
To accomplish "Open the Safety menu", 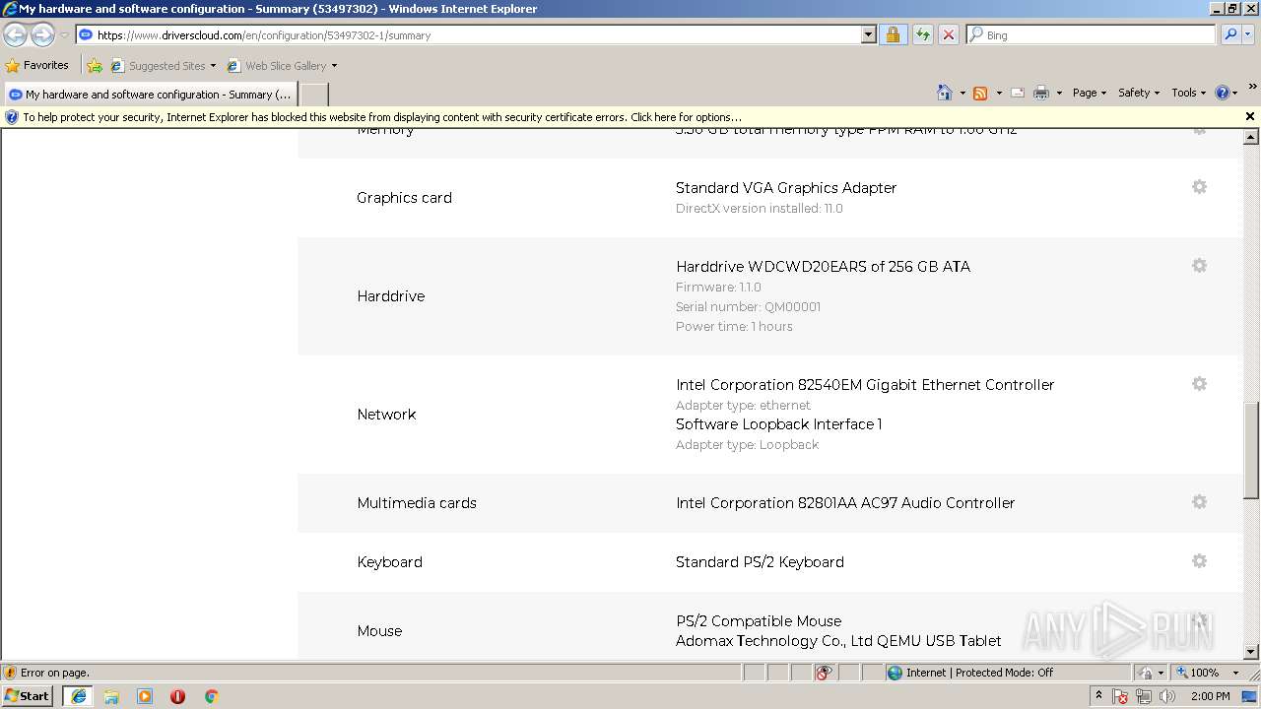I will (1138, 93).
